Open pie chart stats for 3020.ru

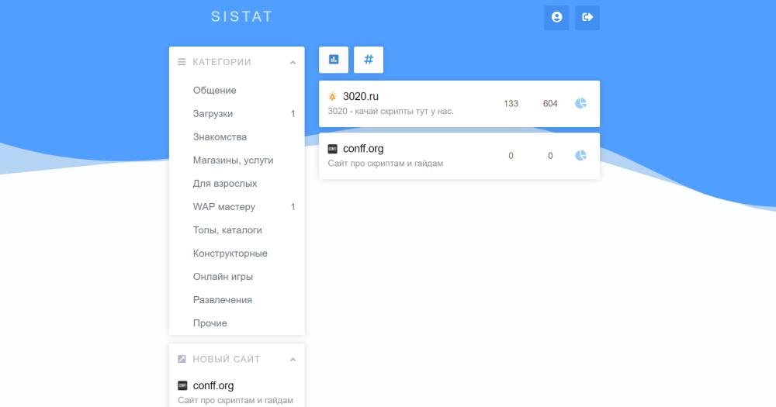coord(580,103)
